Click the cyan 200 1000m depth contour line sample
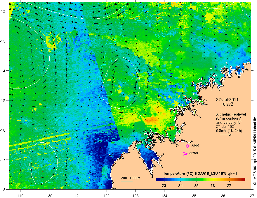 point(127,181)
